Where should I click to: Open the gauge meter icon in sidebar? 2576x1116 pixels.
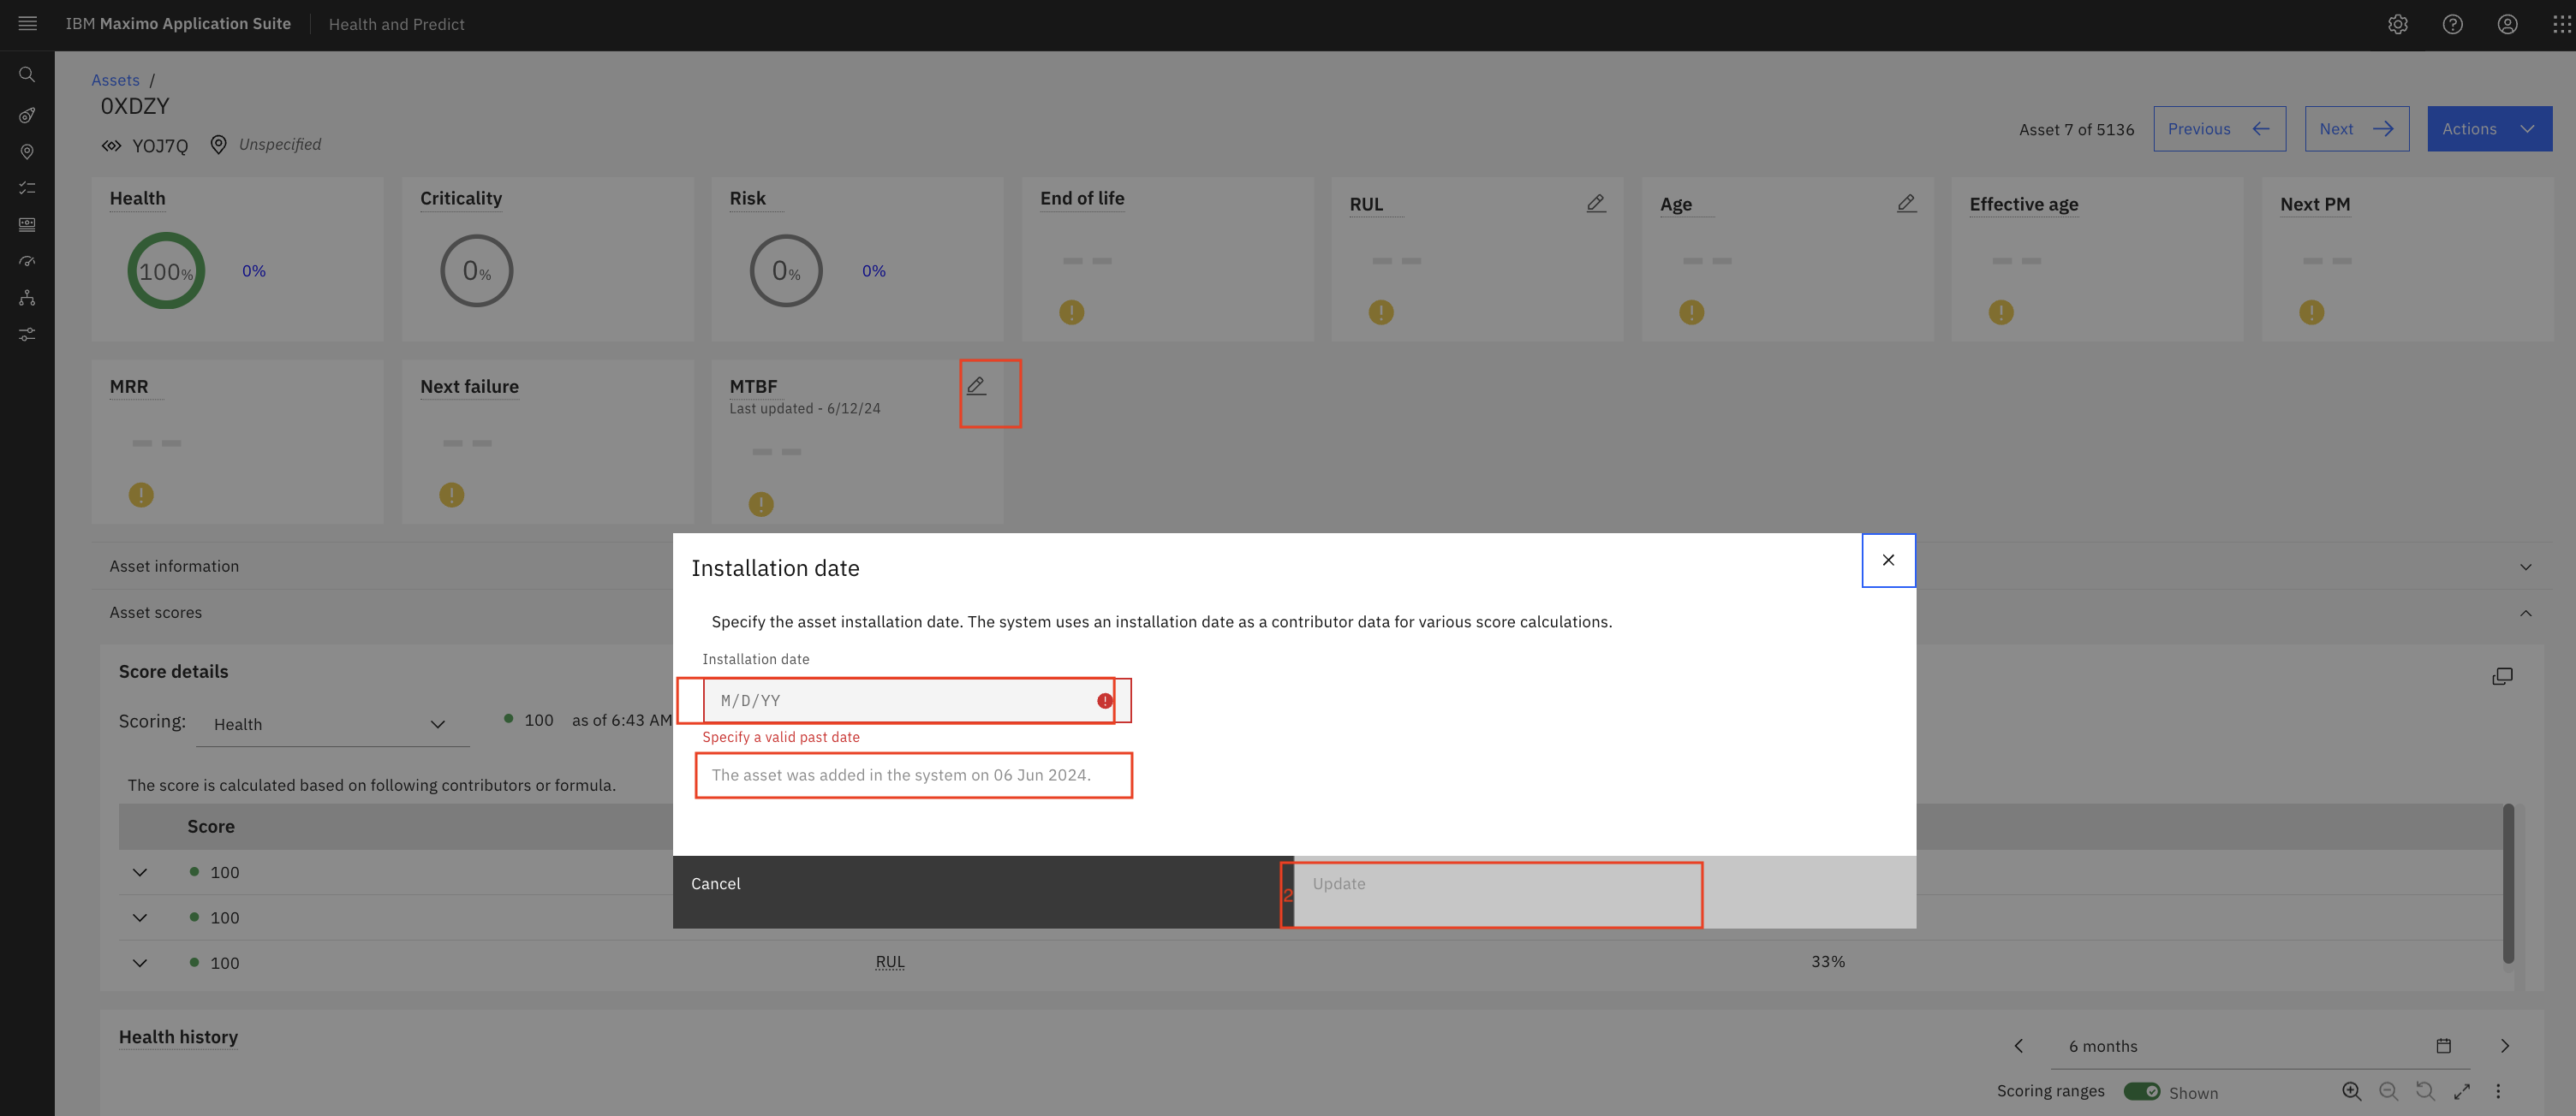click(x=27, y=261)
